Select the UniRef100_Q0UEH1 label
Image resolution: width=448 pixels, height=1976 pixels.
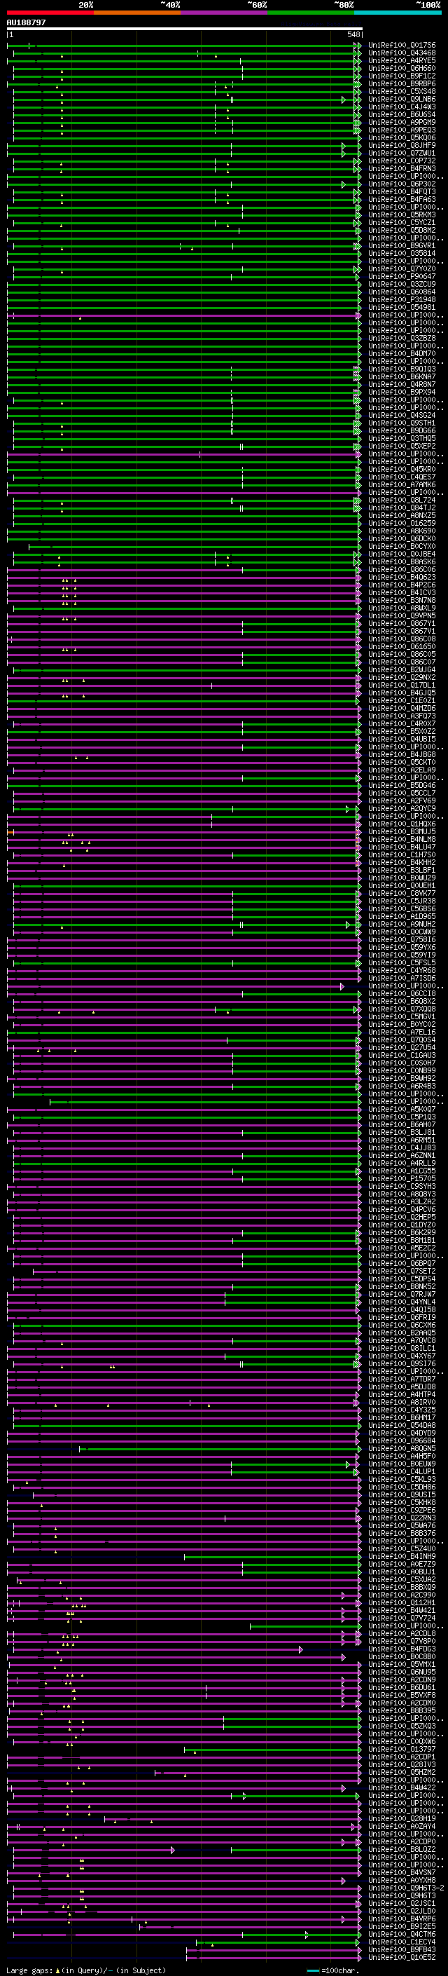tap(401, 886)
